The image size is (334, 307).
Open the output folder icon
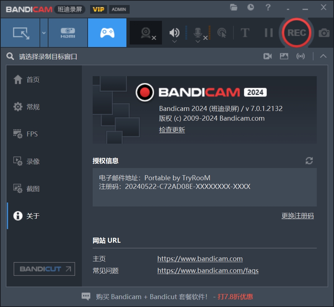click(x=234, y=8)
